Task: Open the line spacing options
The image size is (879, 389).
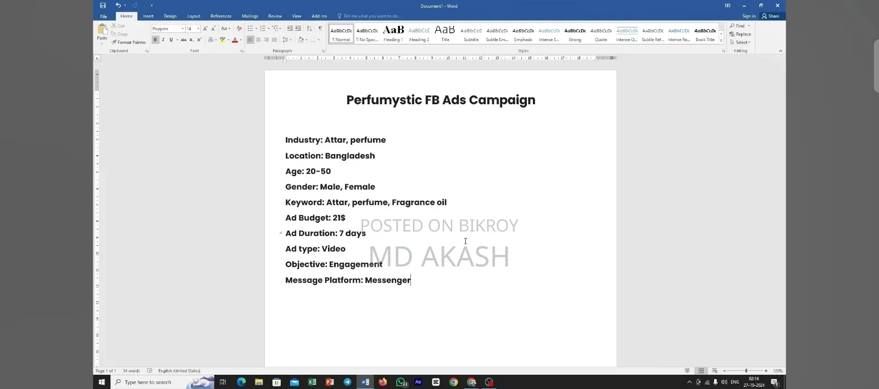Action: click(286, 40)
